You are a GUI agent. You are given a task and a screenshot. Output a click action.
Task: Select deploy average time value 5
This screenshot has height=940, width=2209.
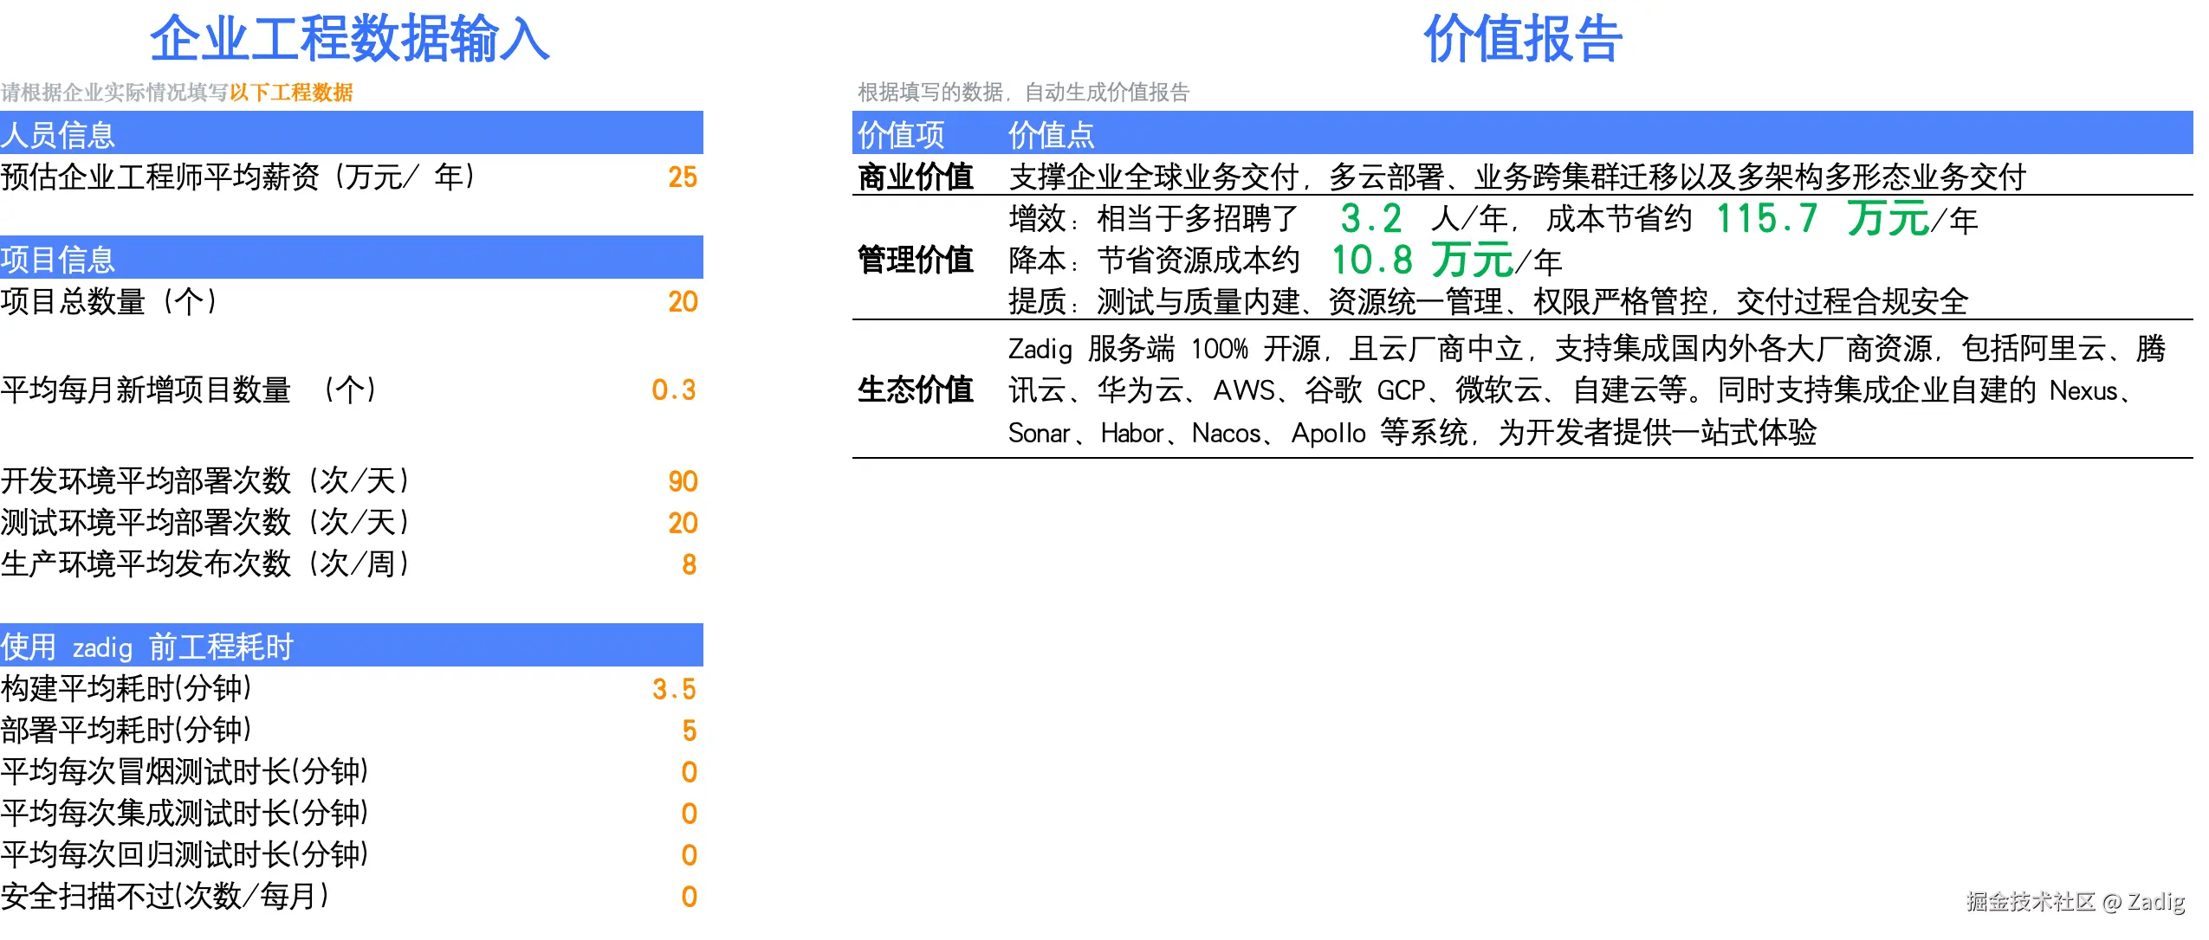pyautogui.click(x=689, y=731)
